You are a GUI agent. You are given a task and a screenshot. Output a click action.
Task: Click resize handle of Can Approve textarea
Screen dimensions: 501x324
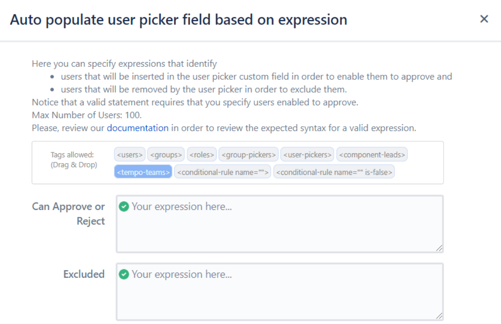point(439,248)
